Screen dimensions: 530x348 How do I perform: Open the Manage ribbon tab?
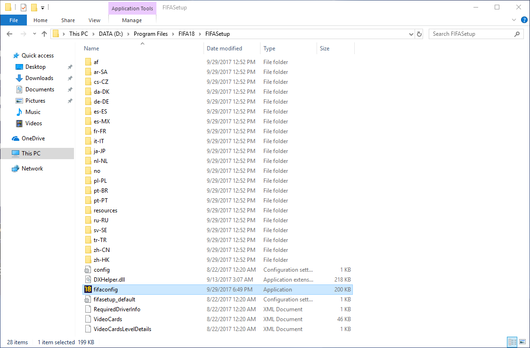[x=132, y=20]
